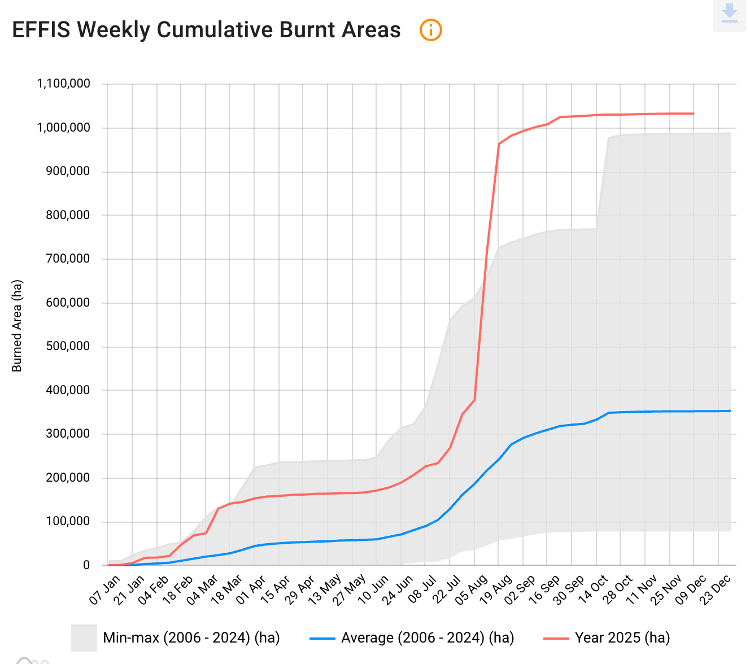
Task: Click the blue Average legend line marker
Action: point(322,638)
